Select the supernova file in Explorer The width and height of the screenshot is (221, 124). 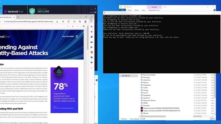146,98
